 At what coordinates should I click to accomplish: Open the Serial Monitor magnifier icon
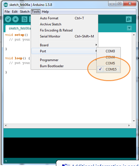(129, 19)
